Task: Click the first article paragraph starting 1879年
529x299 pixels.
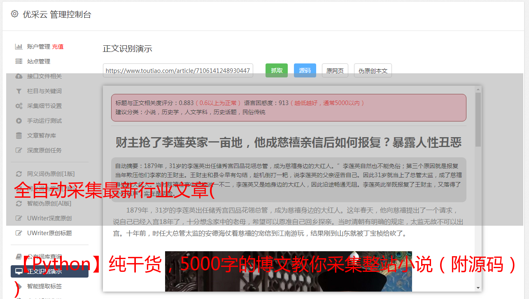Action: pyautogui.click(x=289, y=222)
